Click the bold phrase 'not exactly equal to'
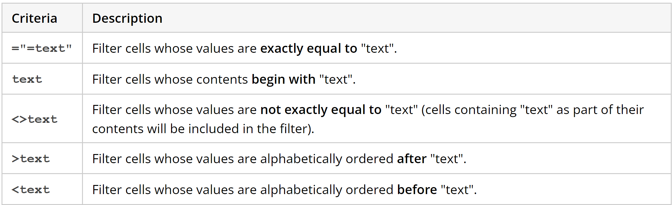This screenshot has width=672, height=205. [x=321, y=110]
